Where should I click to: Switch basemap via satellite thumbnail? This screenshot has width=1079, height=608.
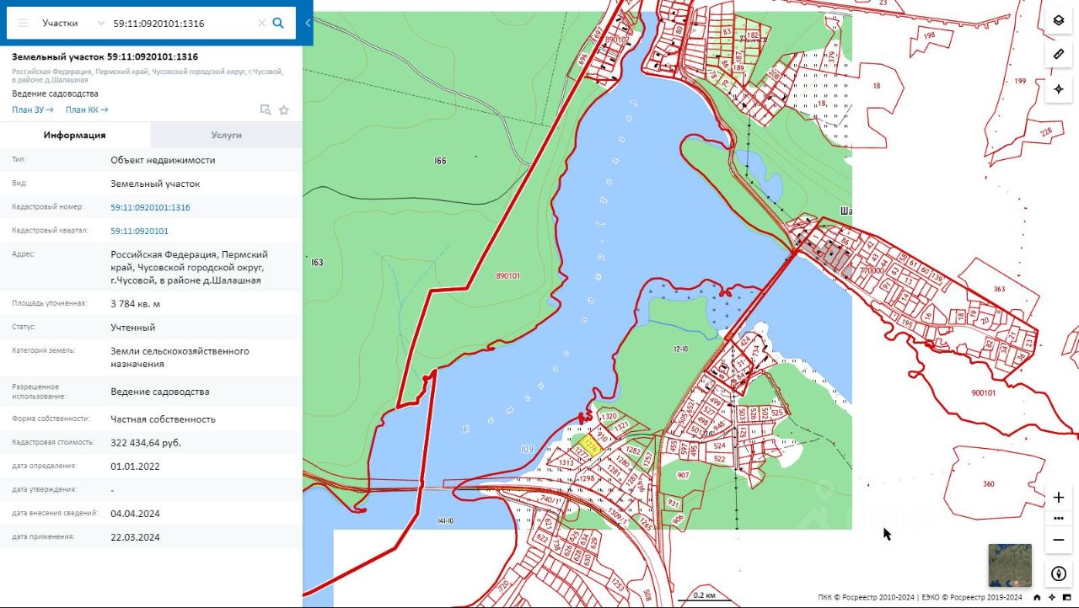pos(1010,565)
